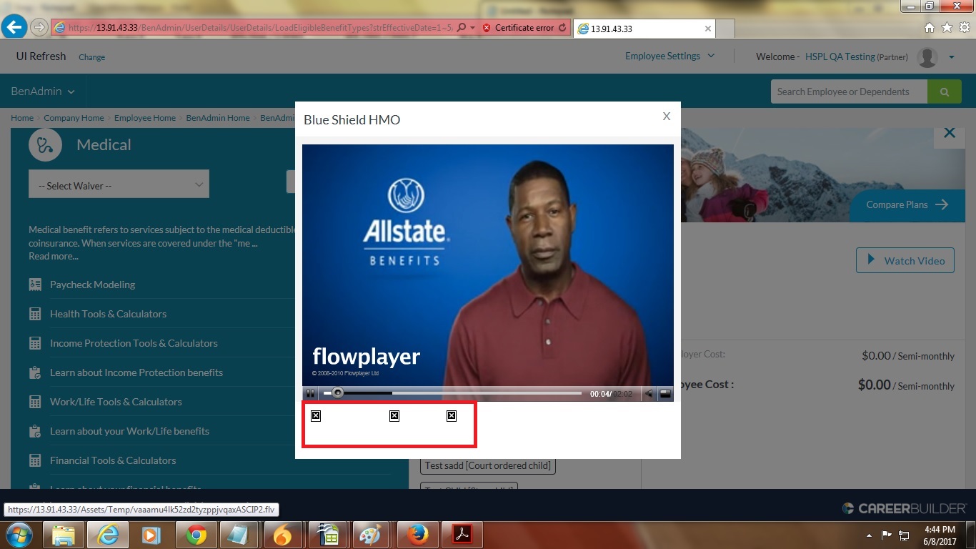Open browser Favorites star
This screenshot has height=549, width=976.
coord(947,28)
